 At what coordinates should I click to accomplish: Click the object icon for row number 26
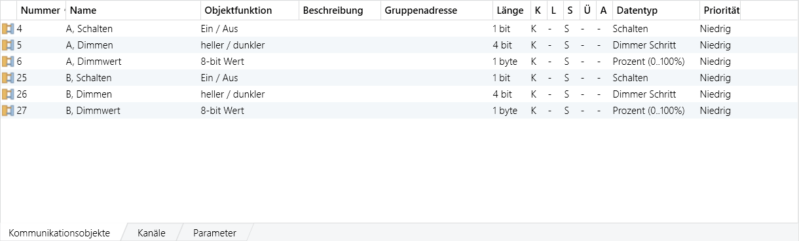point(8,94)
